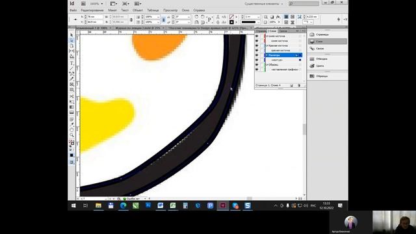Switch to the Связи tab in Layers panel
The width and height of the screenshot is (416, 234).
coord(283,31)
